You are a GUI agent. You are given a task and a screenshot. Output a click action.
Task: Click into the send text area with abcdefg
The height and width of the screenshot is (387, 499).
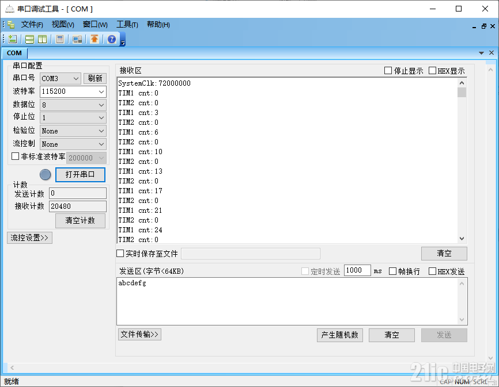click(x=288, y=301)
